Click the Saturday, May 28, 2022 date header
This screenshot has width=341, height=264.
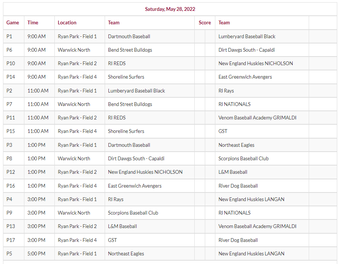tap(170, 9)
